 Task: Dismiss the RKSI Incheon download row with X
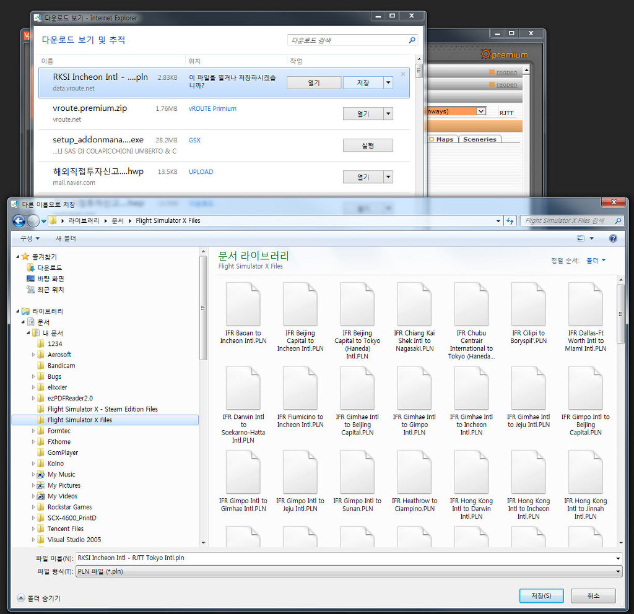(x=403, y=74)
